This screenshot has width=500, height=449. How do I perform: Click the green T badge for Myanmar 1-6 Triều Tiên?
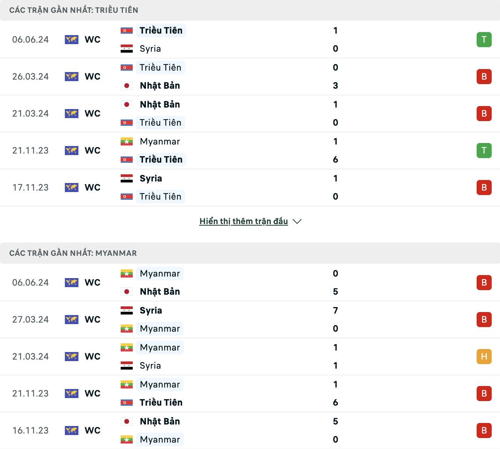[484, 151]
